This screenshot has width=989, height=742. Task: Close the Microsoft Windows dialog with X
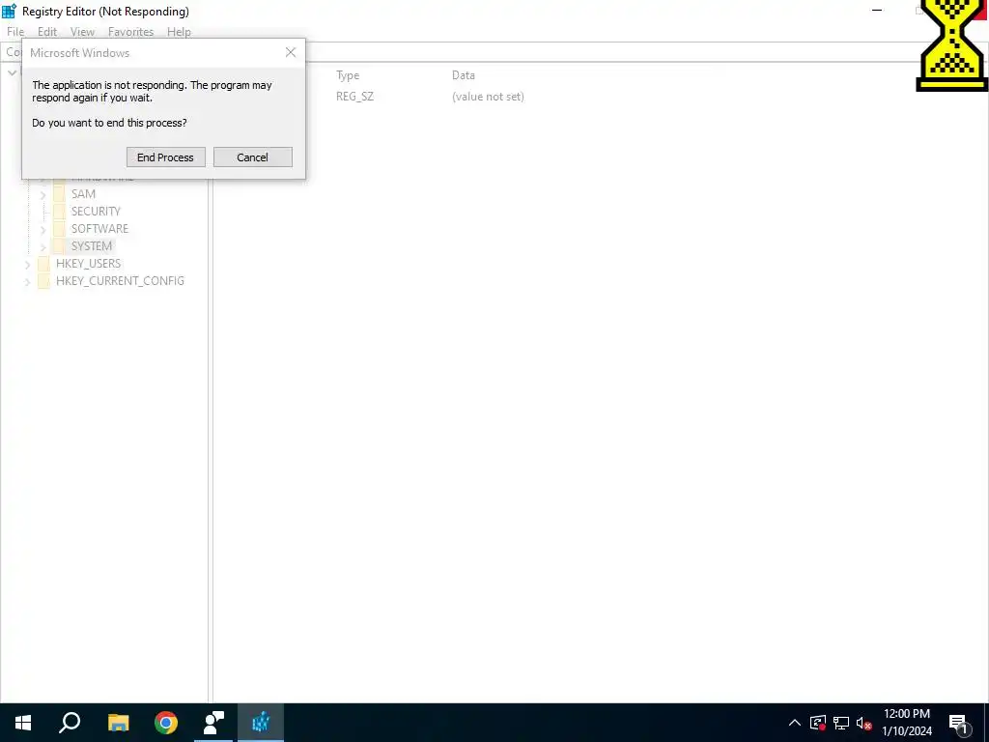coord(290,52)
